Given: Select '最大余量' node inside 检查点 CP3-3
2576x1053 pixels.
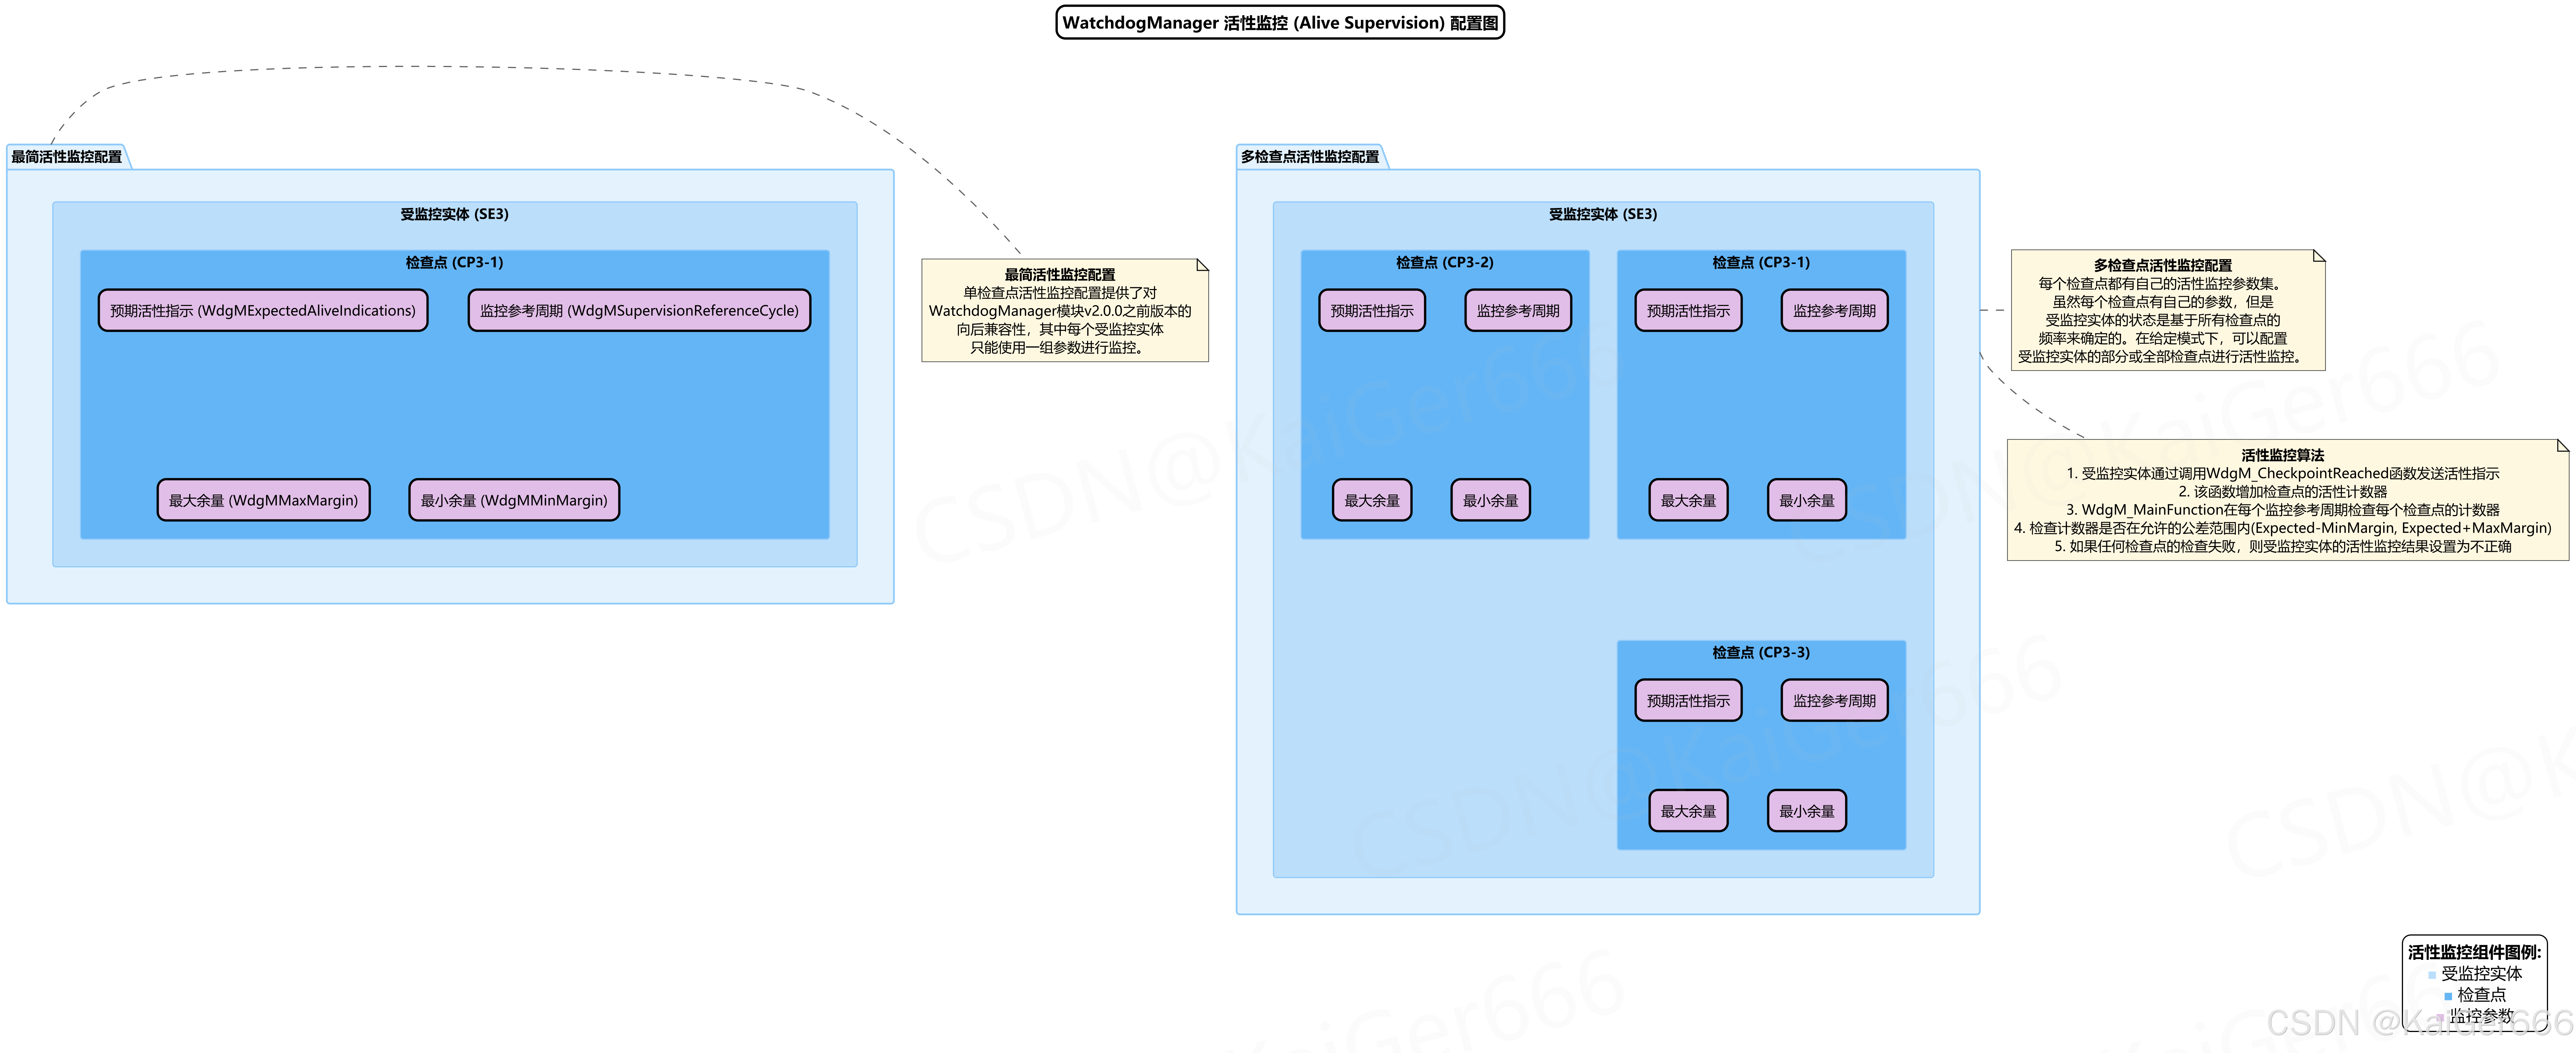Looking at the screenshot, I should coord(1688,811).
